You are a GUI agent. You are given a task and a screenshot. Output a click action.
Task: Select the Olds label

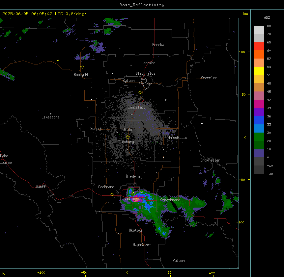click(x=128, y=130)
